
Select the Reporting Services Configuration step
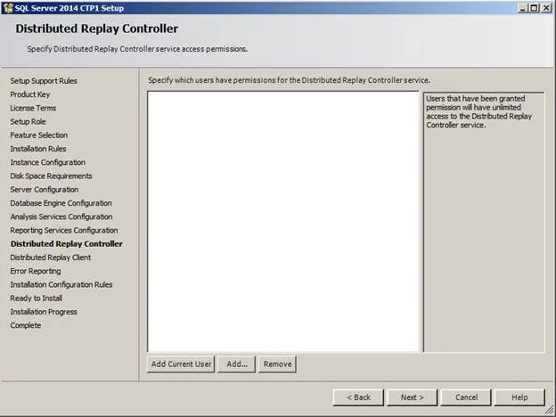click(64, 230)
